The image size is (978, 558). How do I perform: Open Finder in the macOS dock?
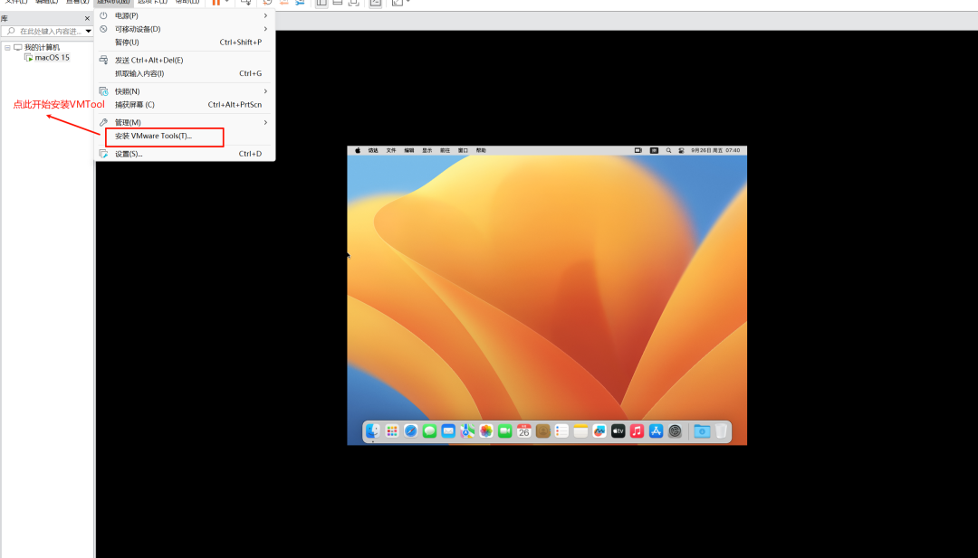pos(373,431)
